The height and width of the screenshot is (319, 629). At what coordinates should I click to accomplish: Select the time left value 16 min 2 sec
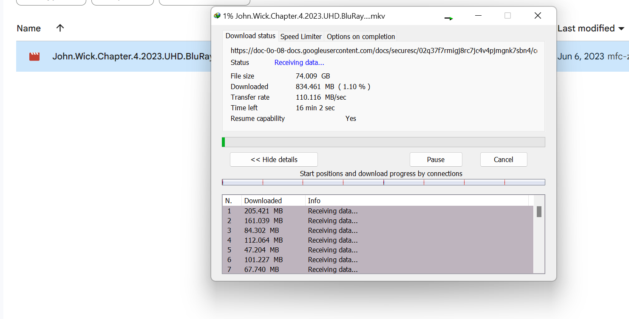[x=315, y=108]
